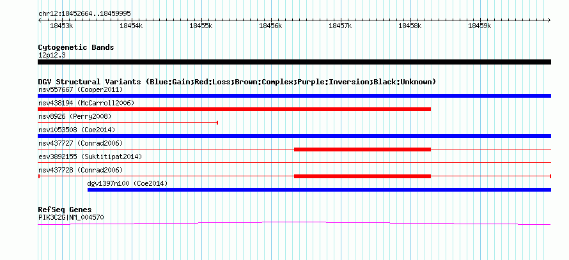Screen dimensions: 569x260
Task: Select the thin red line under esv3892155
Action: pos(294,163)
